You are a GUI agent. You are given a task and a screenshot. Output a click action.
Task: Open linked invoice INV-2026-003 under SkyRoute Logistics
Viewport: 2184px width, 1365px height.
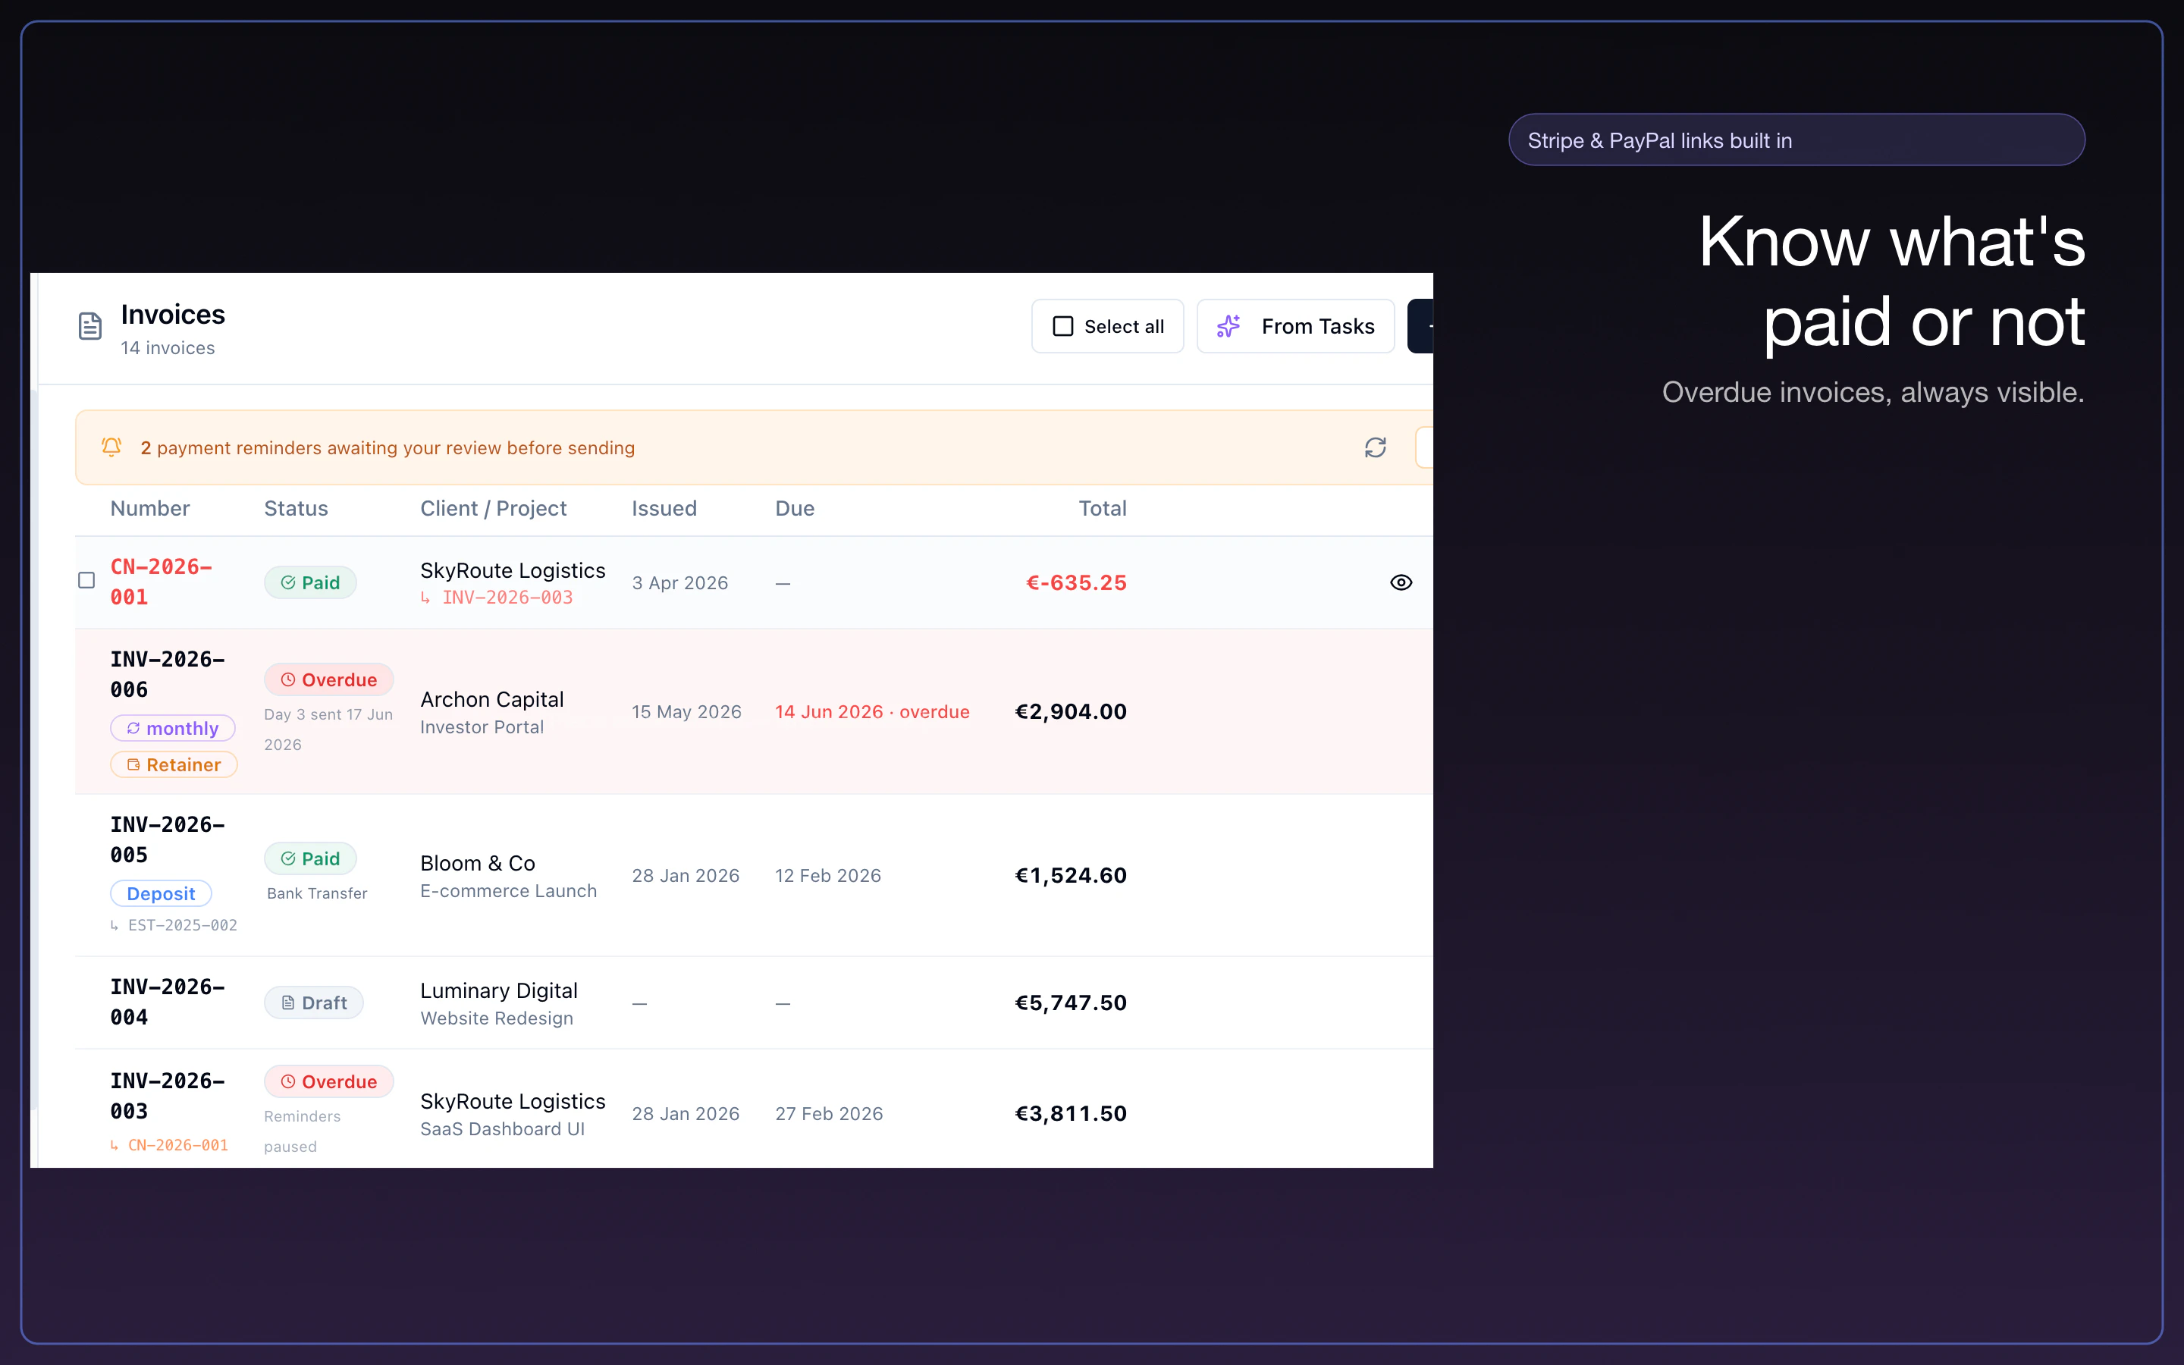[x=507, y=598]
